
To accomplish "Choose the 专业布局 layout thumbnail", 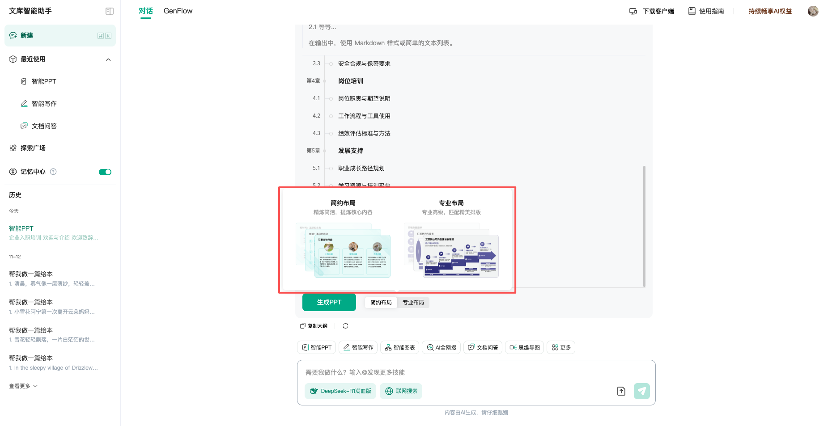I will pyautogui.click(x=451, y=250).
